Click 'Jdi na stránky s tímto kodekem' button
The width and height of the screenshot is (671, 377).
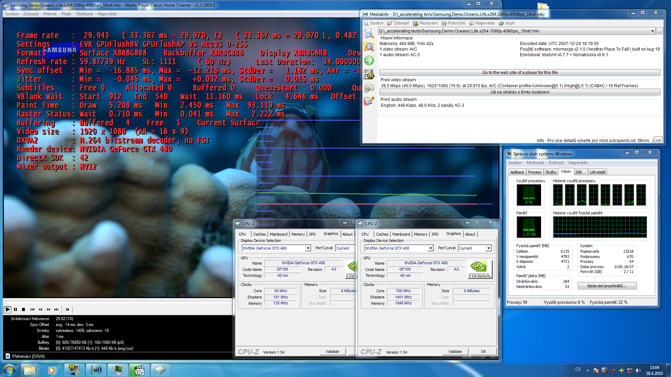[520, 92]
